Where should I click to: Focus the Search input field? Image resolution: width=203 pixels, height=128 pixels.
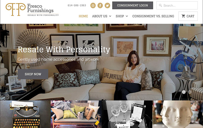coord(177,5)
